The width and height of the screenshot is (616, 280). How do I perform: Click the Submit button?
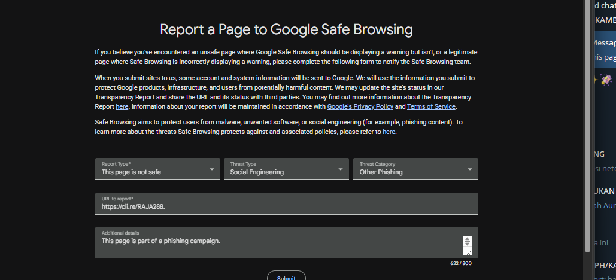coord(286,276)
